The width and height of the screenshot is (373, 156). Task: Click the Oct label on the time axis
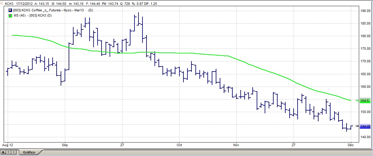tap(179, 144)
